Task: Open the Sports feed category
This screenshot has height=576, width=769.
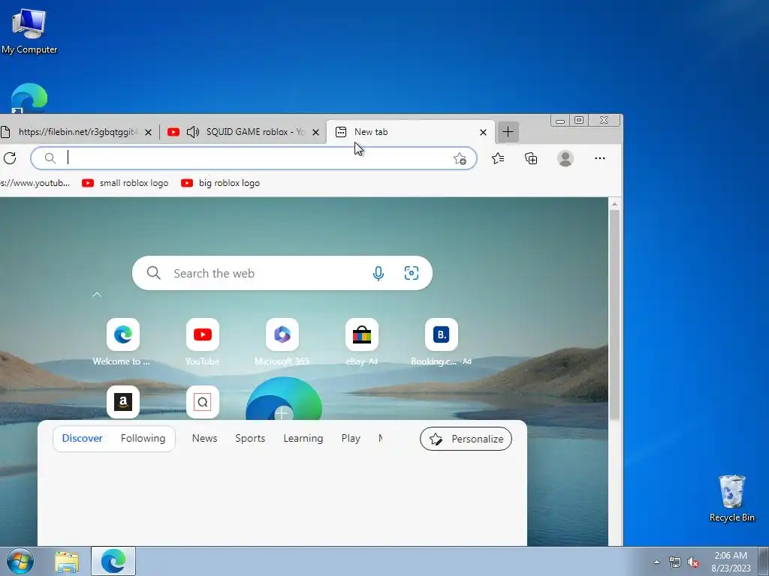Action: coord(250,438)
